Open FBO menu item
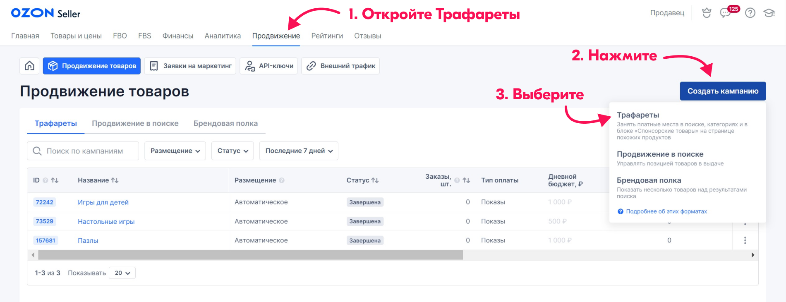This screenshot has width=786, height=302. [120, 36]
